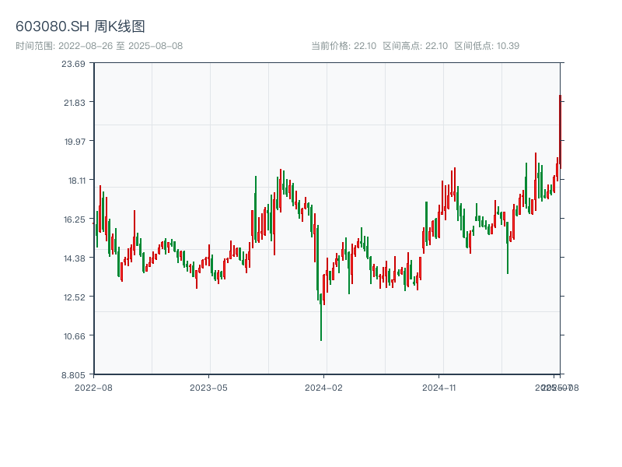Click the 603080.SH 周K线图 chart title
622x467 pixels.
[x=80, y=26]
